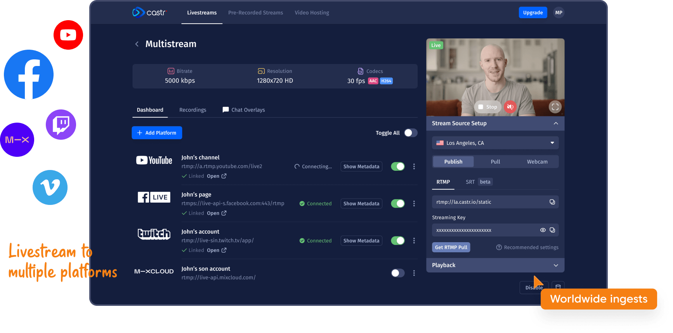
Task: Copy the RTMP server URL
Action: click(552, 202)
